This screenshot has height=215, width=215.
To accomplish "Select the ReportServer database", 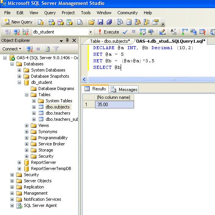I will [x=43, y=162].
